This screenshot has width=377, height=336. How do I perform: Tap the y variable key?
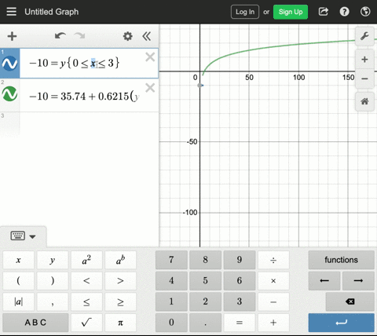point(53,260)
